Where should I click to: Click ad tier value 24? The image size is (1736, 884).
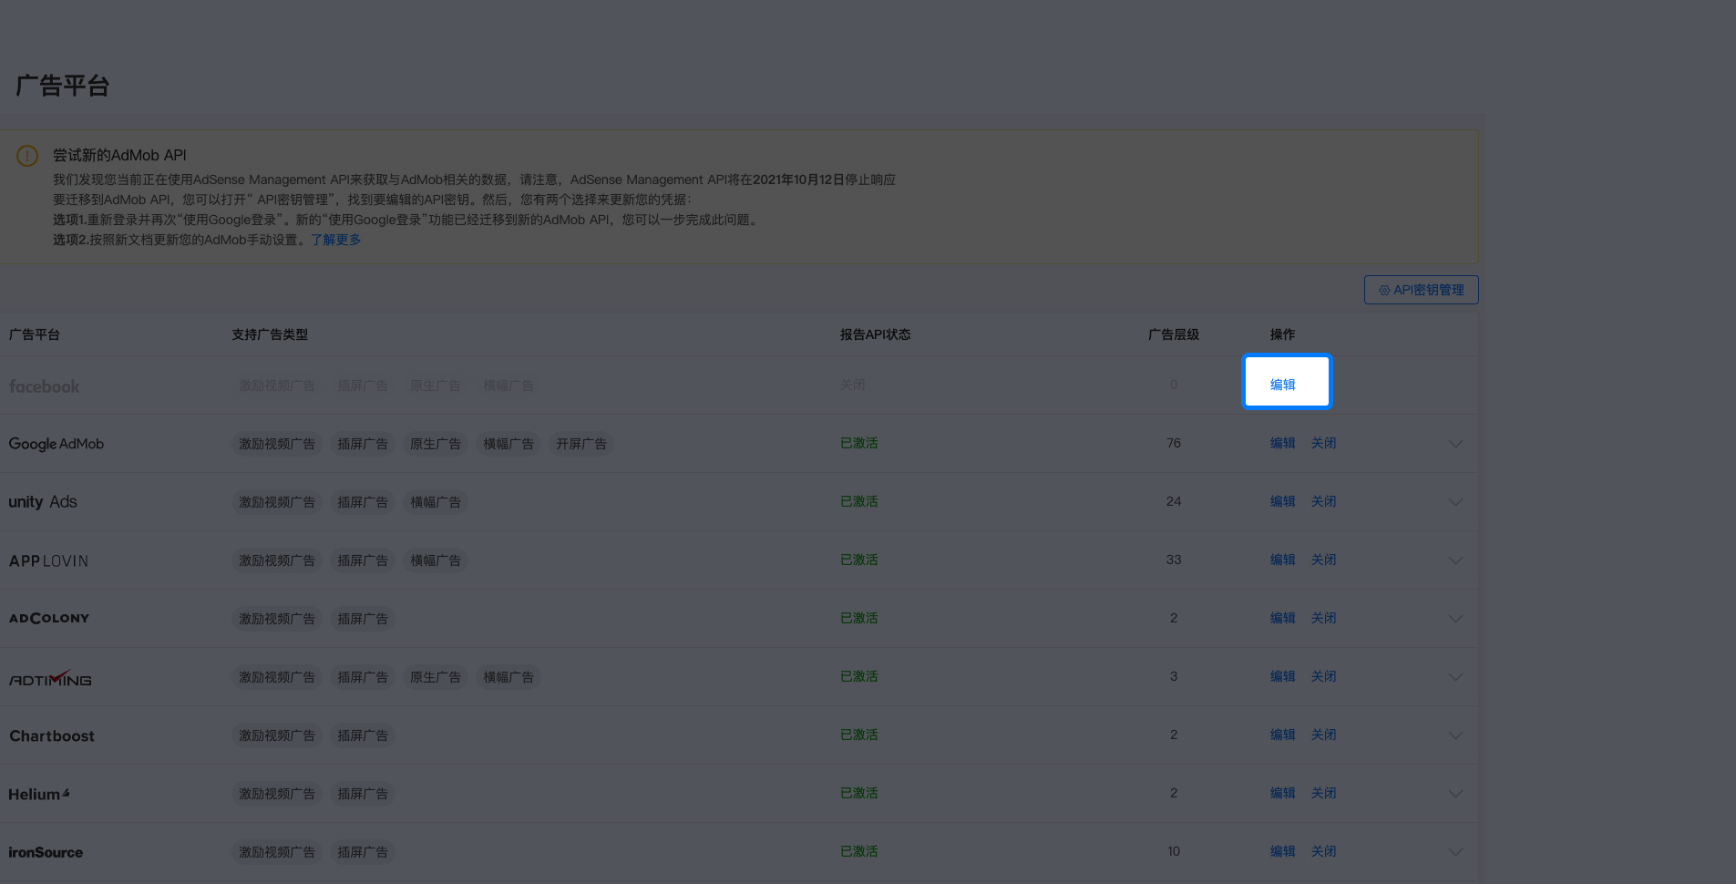pyautogui.click(x=1174, y=501)
